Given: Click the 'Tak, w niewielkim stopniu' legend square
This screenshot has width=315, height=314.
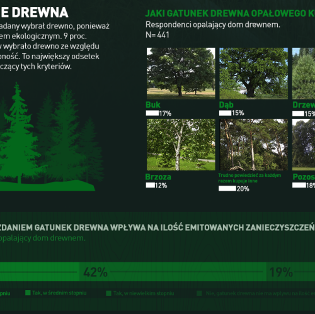Looking at the screenshot, I should tap(108, 293).
